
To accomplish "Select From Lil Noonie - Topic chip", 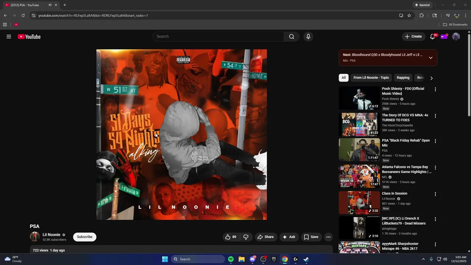I will point(371,78).
